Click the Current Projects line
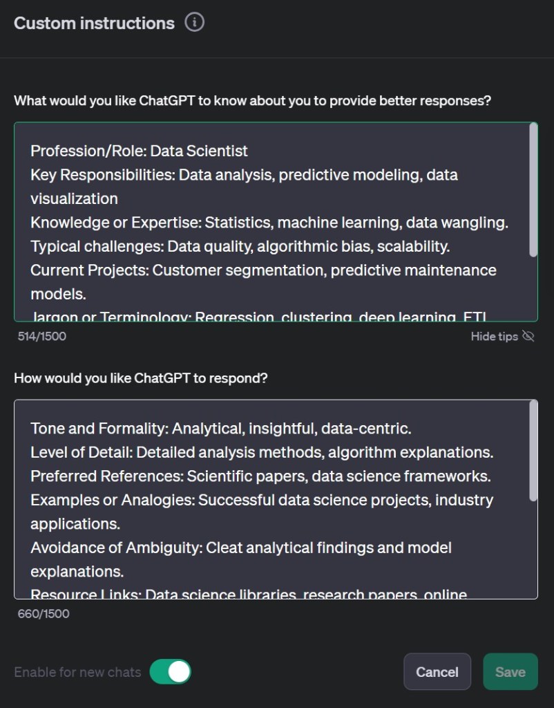Viewport: 554px width, 708px height. pos(263,270)
